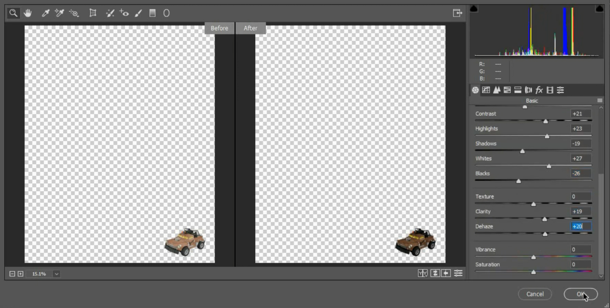Select the Color Sampler tool
610x308 pixels.
click(59, 13)
